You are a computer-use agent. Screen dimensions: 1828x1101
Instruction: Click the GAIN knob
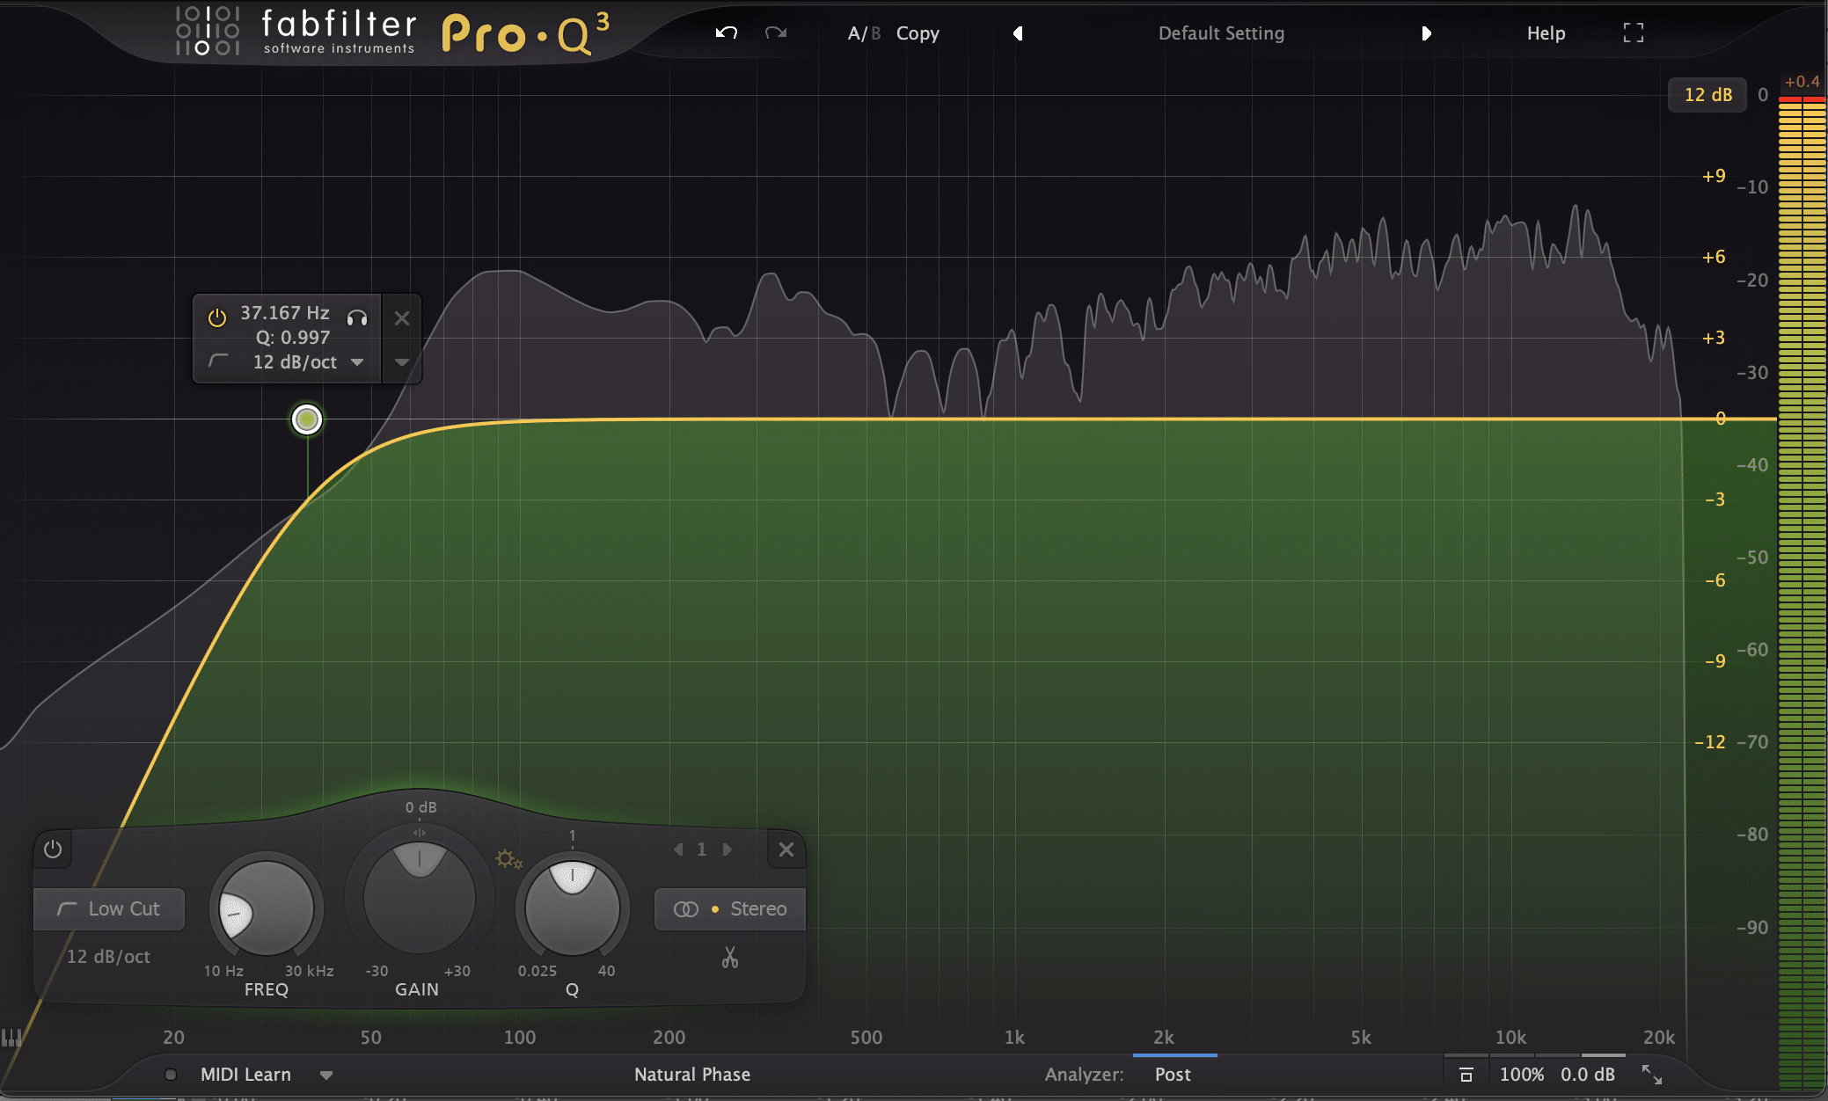tap(420, 897)
